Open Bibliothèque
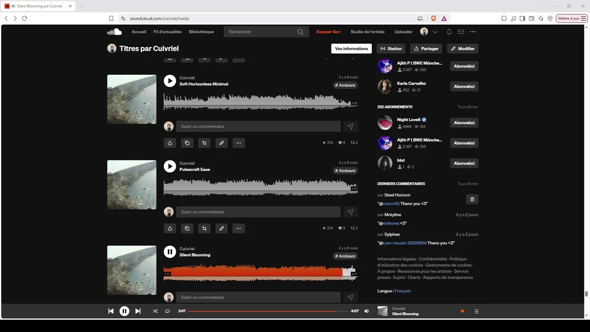This screenshot has height=332, width=590. 201,32
